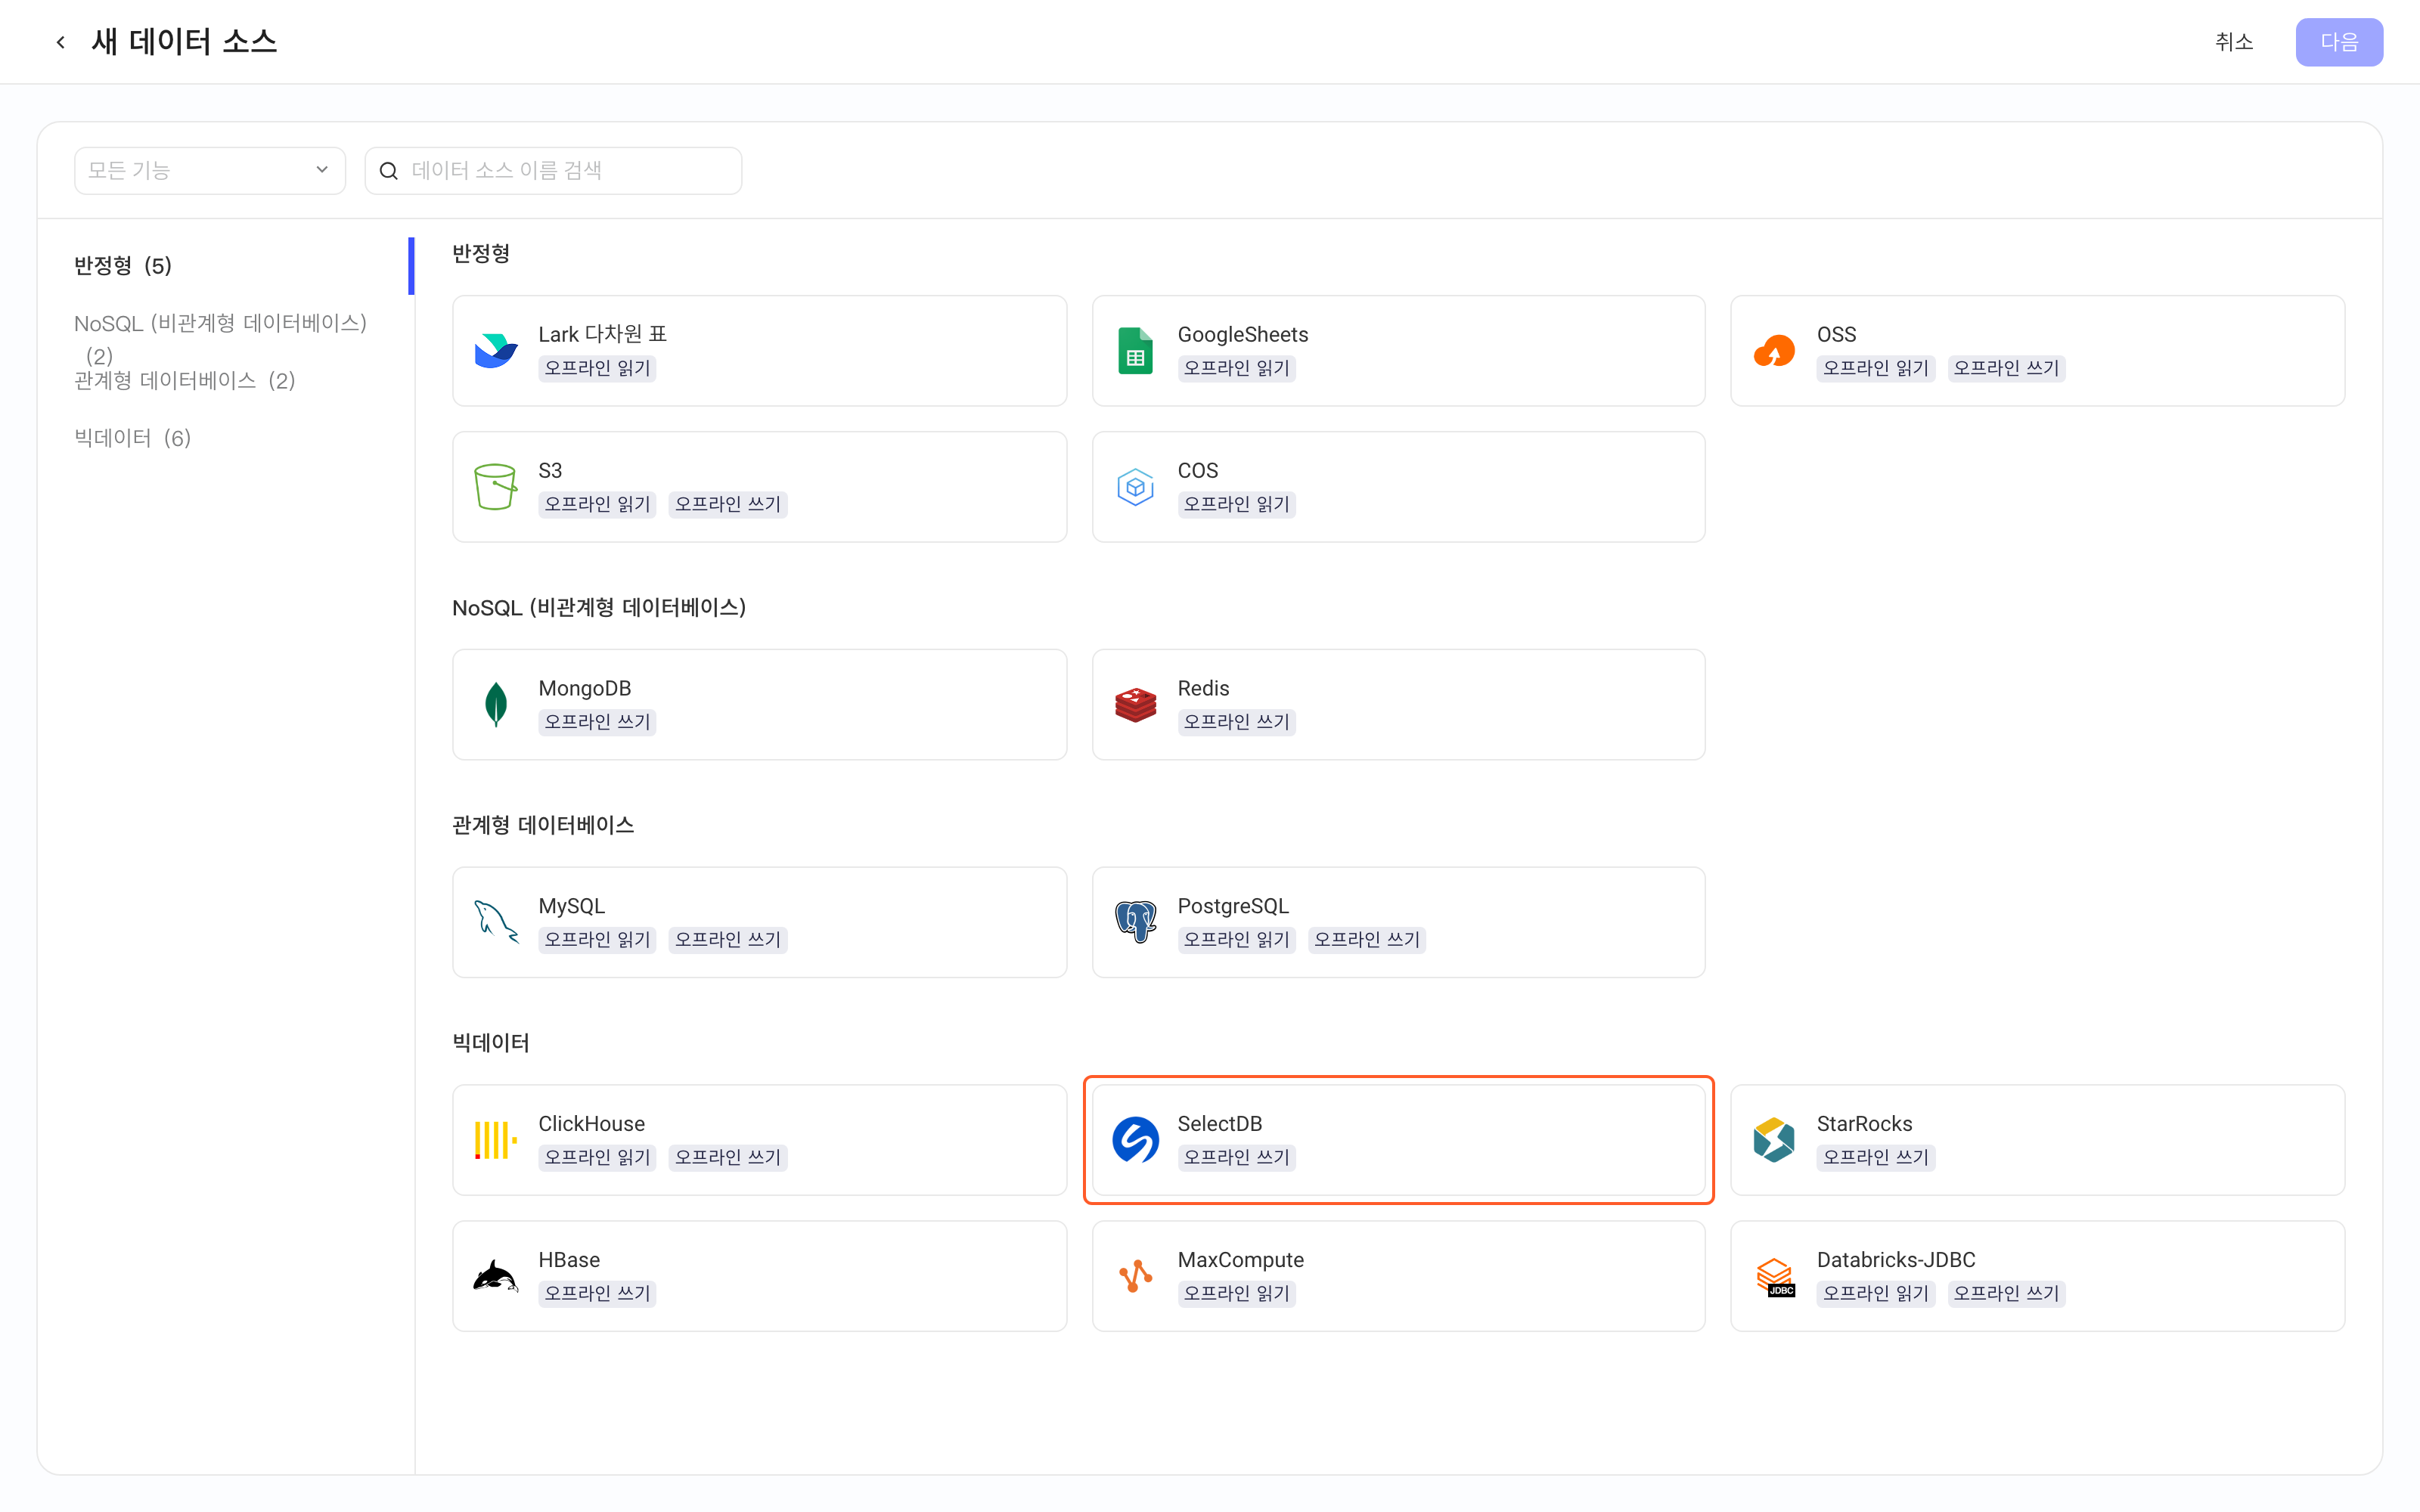Click the 취소 button
The image size is (2420, 1512).
(2234, 42)
